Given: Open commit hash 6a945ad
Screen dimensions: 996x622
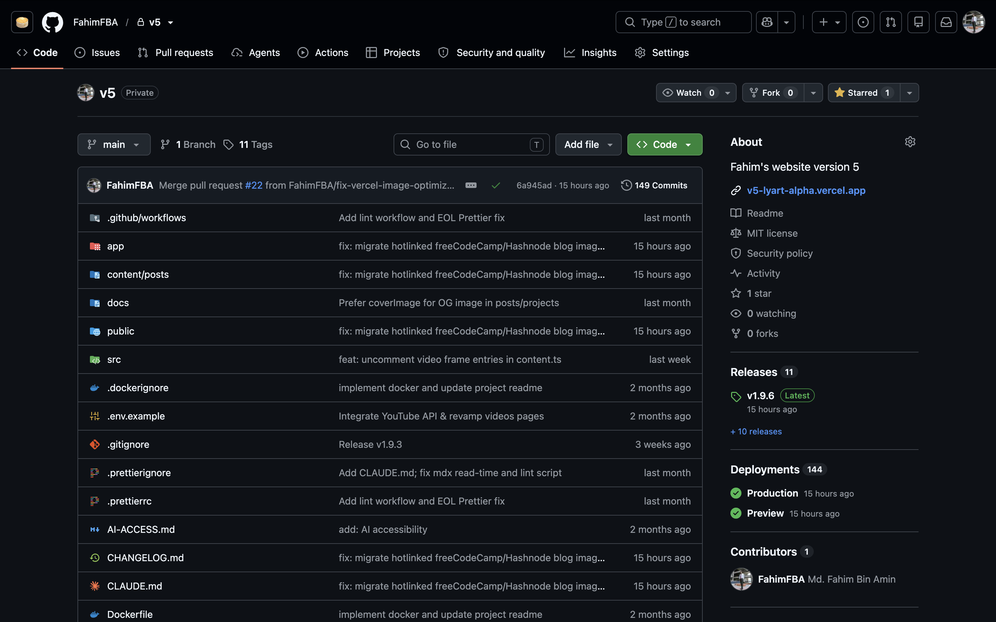Looking at the screenshot, I should click(534, 186).
